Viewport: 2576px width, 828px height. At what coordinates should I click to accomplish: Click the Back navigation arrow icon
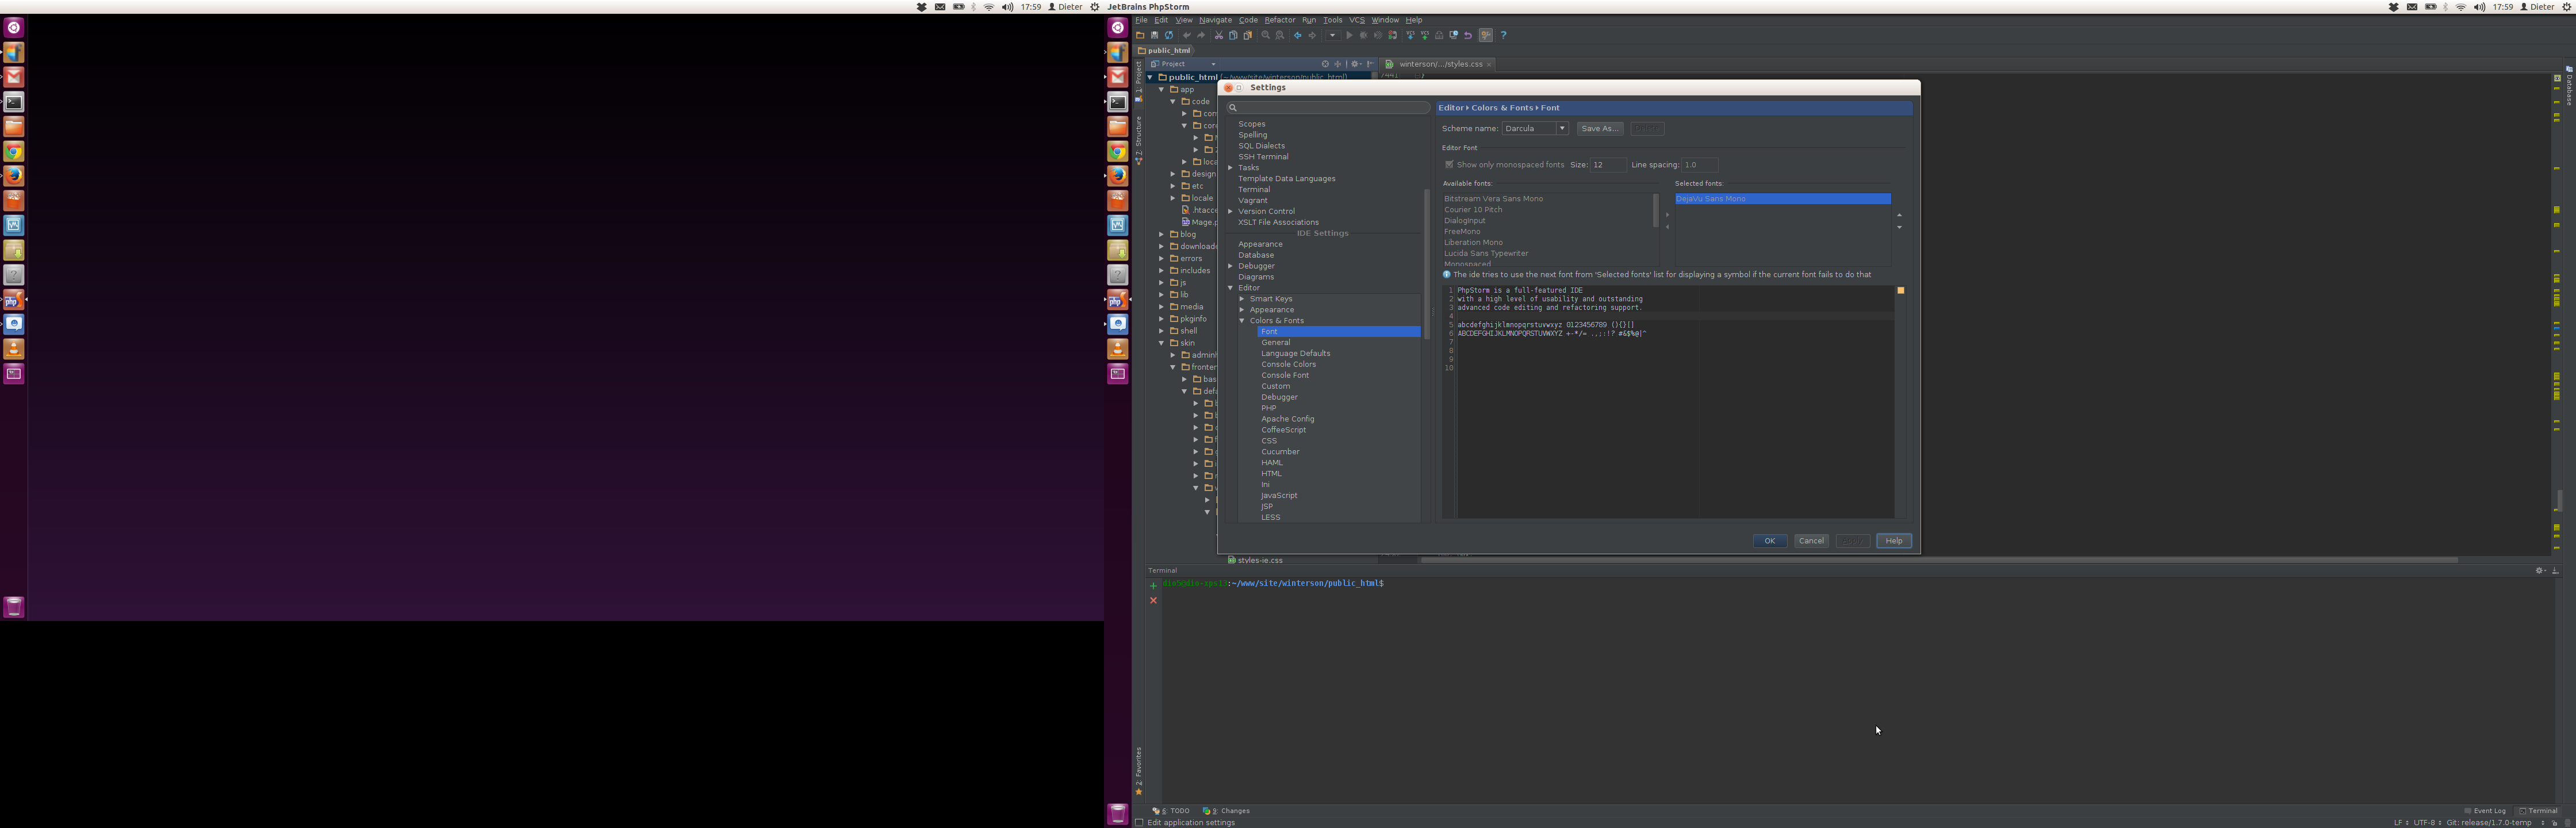1298,35
